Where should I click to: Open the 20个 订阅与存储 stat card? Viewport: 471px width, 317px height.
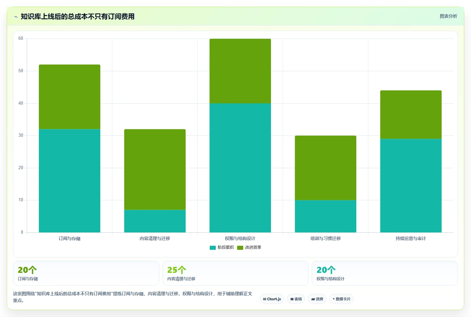tap(86, 273)
